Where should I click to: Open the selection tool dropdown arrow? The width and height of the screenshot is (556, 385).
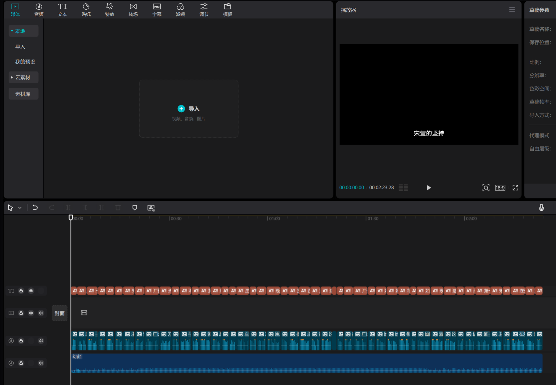[x=20, y=208]
